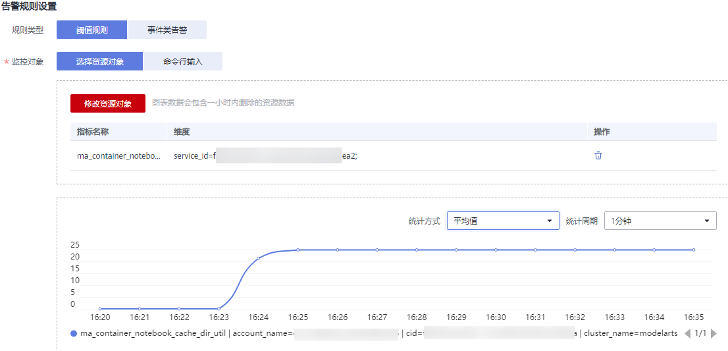The width and height of the screenshot is (728, 351).
Task: Click metric name cell ma_container_notebo...
Action: coord(119,156)
